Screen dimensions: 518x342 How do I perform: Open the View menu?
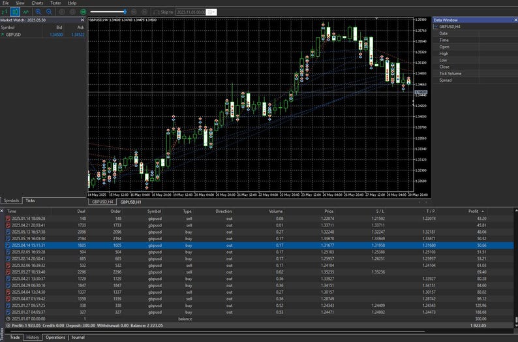tap(20, 3)
